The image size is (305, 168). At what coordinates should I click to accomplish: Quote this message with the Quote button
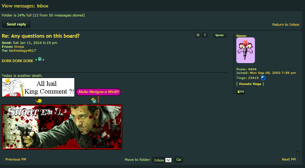point(220,35)
